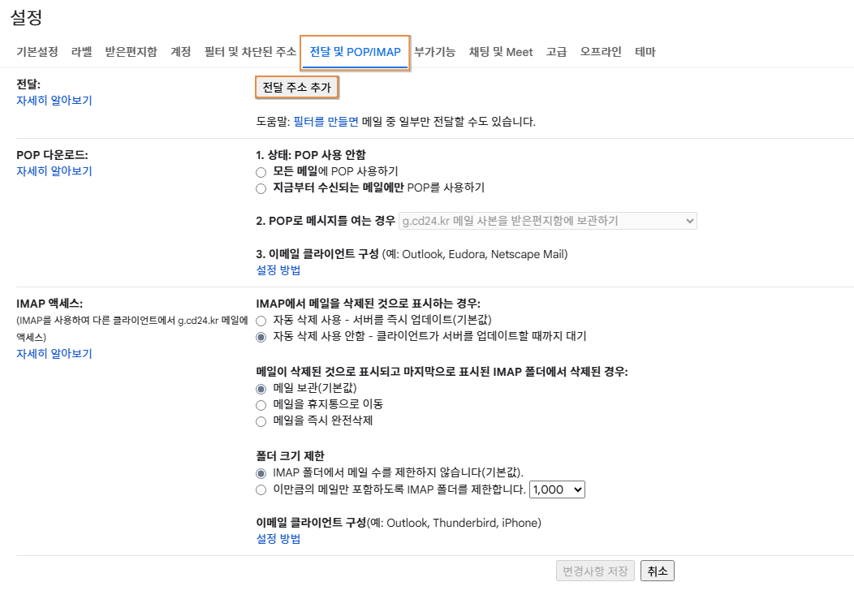This screenshot has height=608, width=854.
Task: Switch to the 기본설정 tab
Action: [x=37, y=52]
